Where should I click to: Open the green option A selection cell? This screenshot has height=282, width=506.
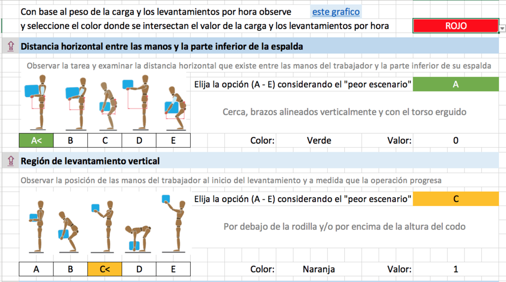point(456,84)
